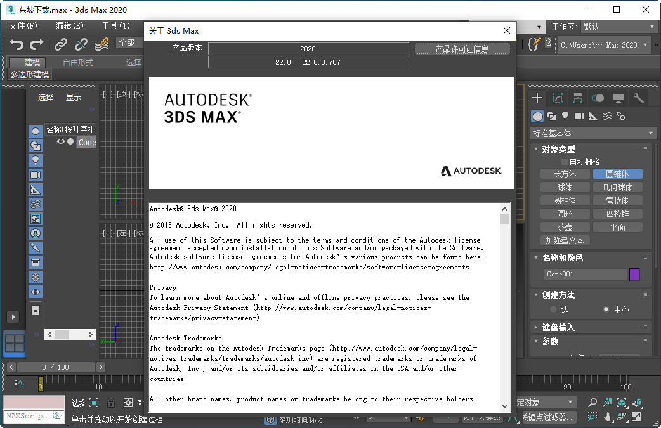Open the 标准基本体 dropdown
Viewport: 661px width, 428px height.
click(x=592, y=133)
